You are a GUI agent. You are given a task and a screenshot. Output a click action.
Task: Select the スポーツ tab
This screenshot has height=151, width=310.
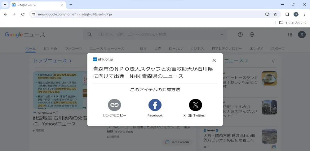[x=278, y=48]
